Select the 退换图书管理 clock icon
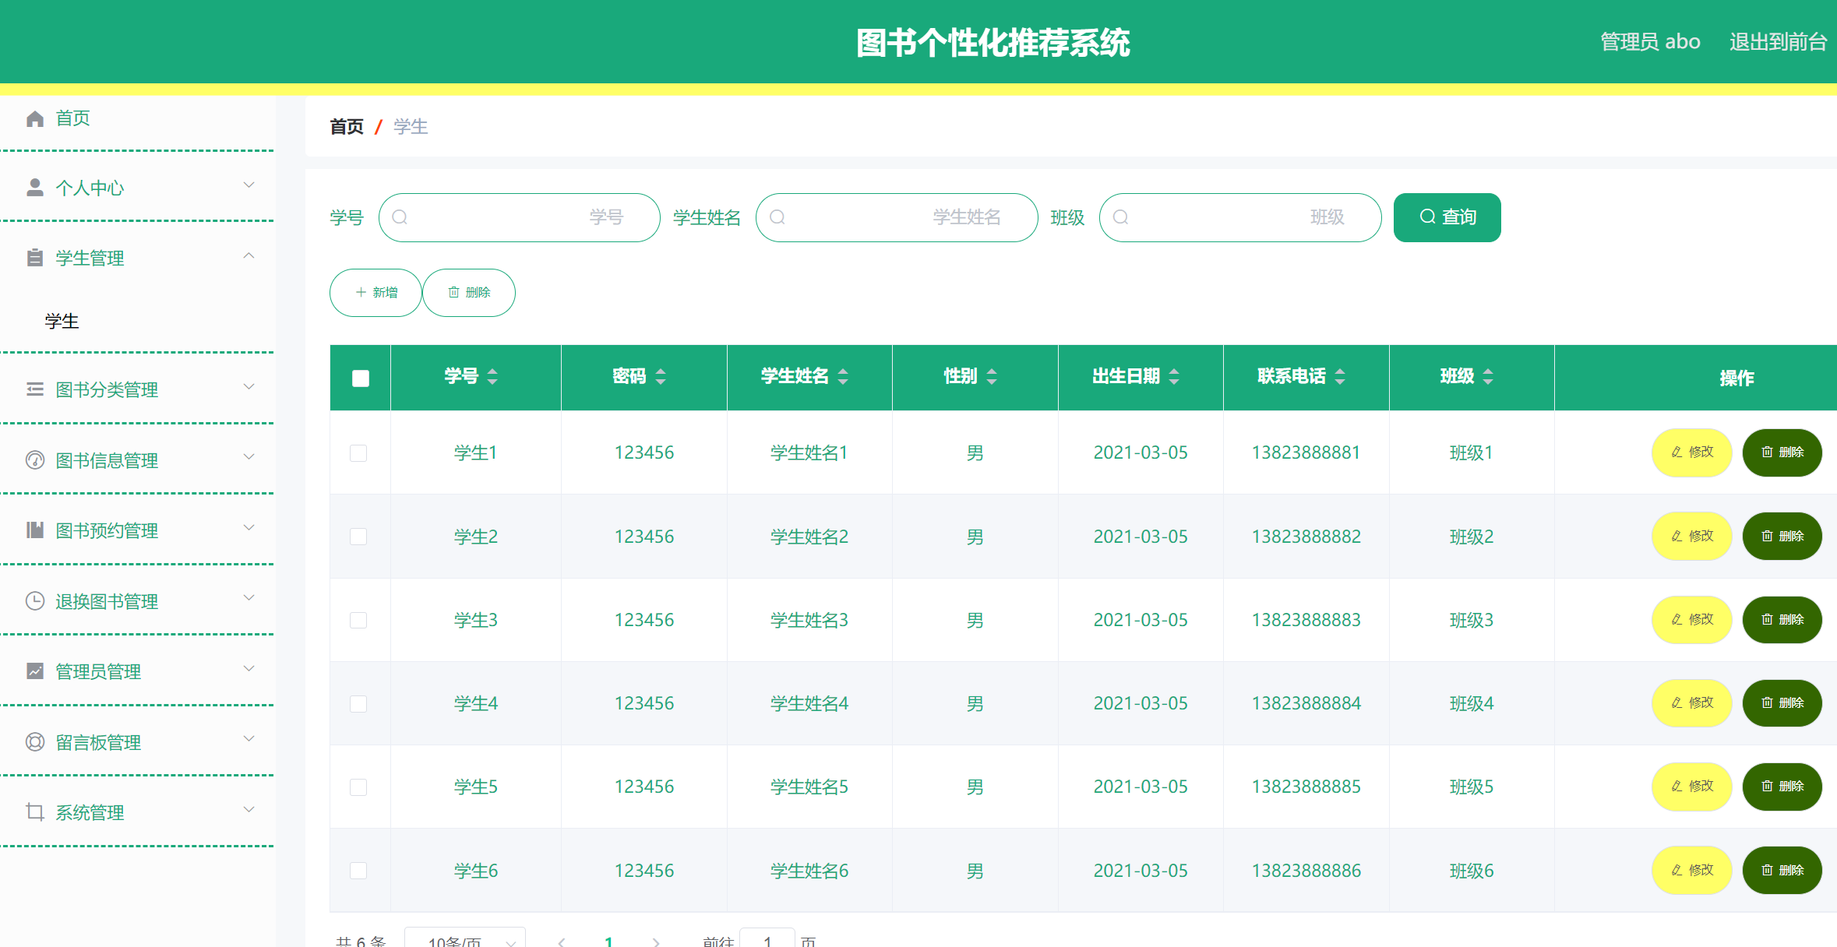Image resolution: width=1837 pixels, height=947 pixels. pos(34,601)
